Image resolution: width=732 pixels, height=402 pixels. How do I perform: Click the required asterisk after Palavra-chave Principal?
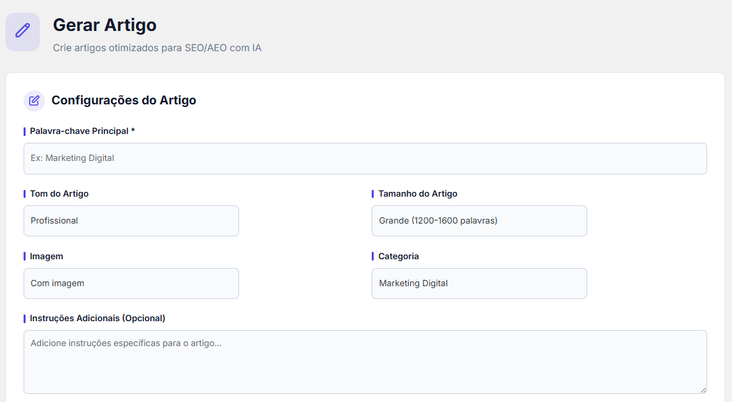click(133, 131)
